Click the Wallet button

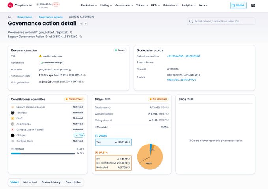(238, 6)
